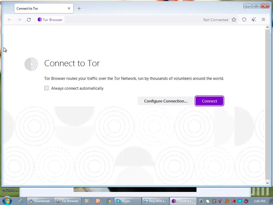Click the Connect to Tor heading
The height and width of the screenshot is (205, 273).
[x=72, y=63]
